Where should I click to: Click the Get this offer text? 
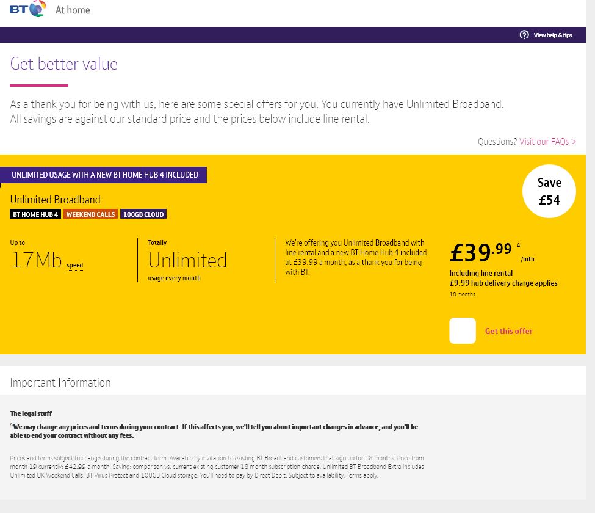tap(508, 331)
